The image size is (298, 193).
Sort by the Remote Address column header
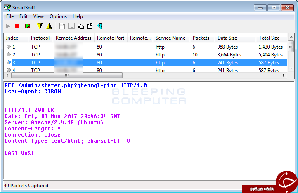[73, 38]
